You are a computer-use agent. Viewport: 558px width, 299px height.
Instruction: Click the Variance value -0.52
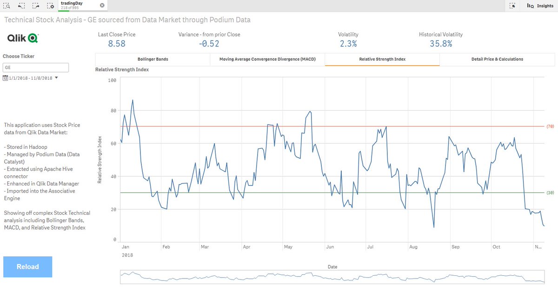(209, 44)
